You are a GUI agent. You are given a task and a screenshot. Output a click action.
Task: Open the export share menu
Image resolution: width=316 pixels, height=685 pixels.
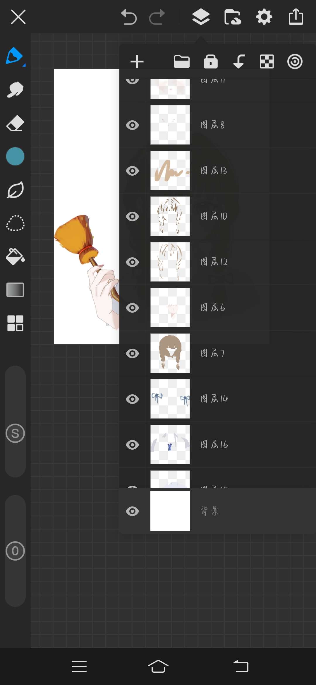point(296,17)
